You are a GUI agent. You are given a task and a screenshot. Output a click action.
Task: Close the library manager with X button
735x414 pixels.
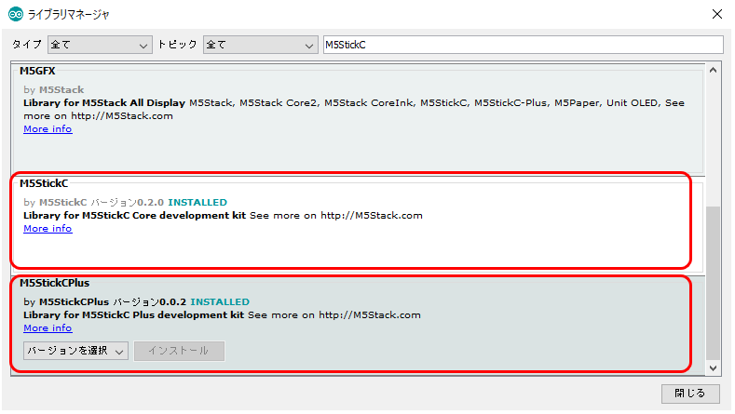(x=715, y=14)
